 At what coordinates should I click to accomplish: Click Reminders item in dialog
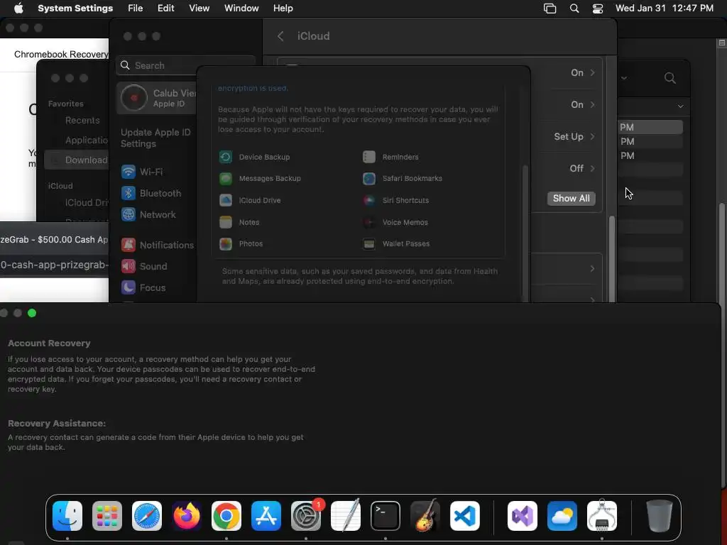390,157
